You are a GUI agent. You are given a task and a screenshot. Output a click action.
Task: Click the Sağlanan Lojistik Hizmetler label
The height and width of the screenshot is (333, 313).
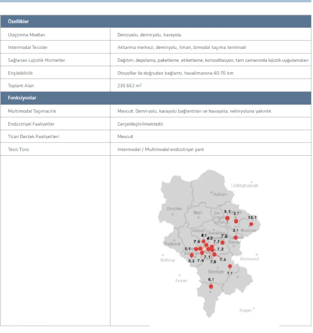[x=36, y=60]
